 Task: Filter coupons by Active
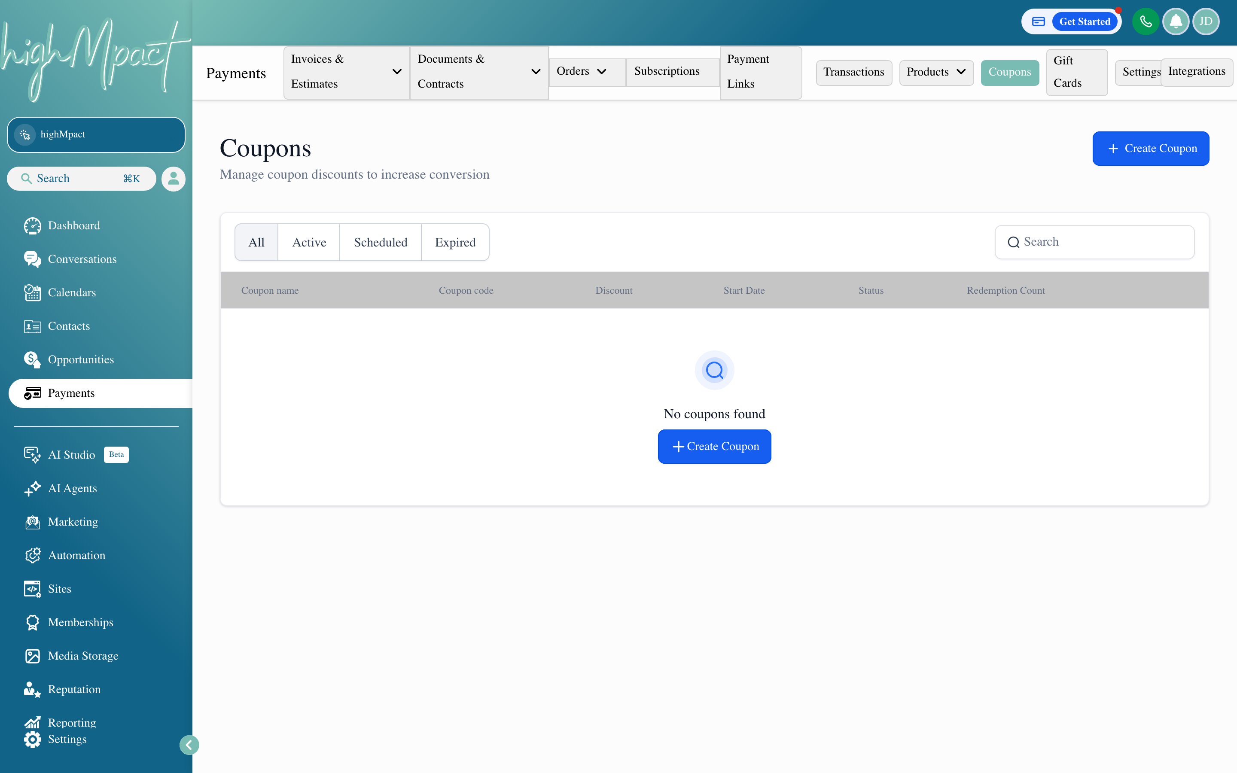[309, 242]
